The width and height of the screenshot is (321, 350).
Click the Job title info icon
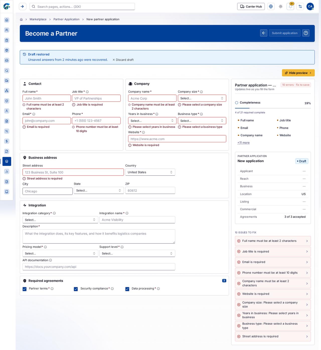[x=87, y=92]
